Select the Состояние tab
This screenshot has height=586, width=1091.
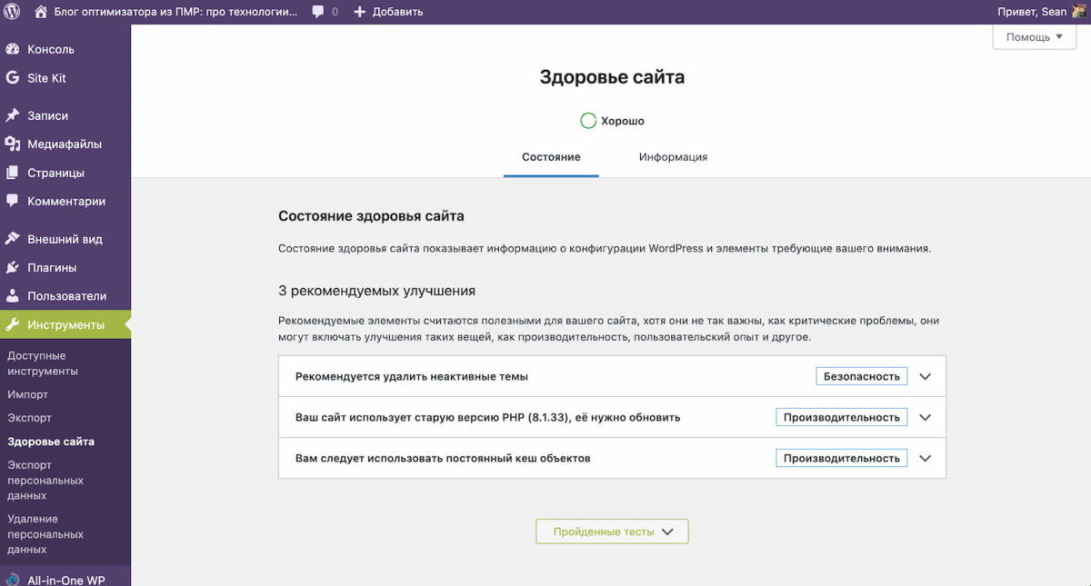click(x=551, y=157)
